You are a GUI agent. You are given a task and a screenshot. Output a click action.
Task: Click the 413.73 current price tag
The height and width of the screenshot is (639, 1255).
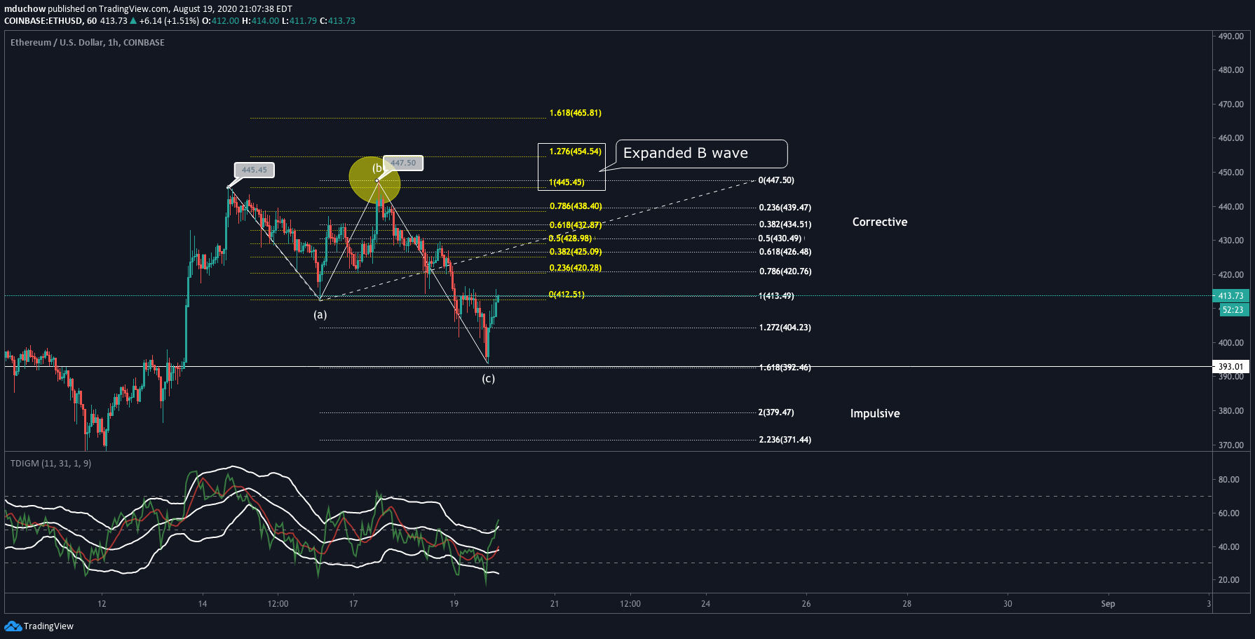(1230, 296)
